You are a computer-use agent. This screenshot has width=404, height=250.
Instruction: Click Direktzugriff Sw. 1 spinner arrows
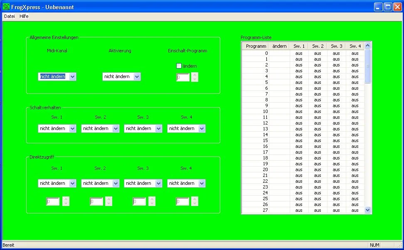tap(66, 201)
